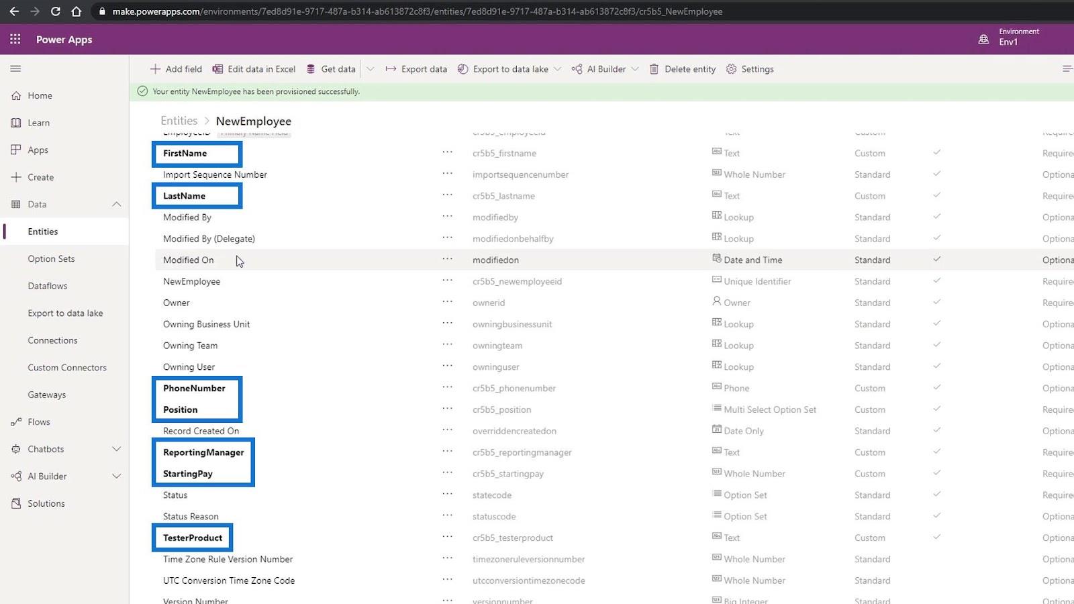This screenshot has width=1074, height=604.
Task: Open the TesterProduct field
Action: pos(193,538)
